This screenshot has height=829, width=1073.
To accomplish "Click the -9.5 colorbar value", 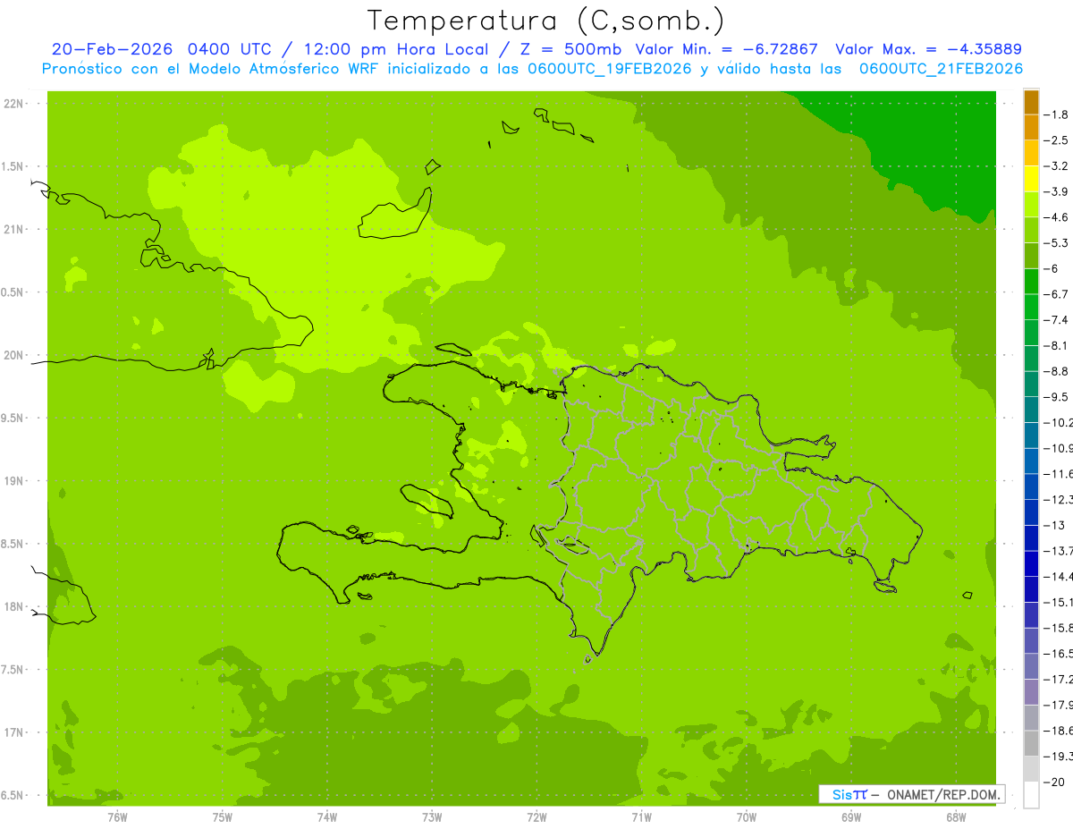I will 1055,397.
